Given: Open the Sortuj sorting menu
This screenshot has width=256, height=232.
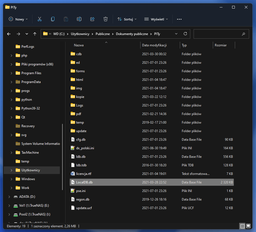Looking at the screenshot, I should point(127,19).
